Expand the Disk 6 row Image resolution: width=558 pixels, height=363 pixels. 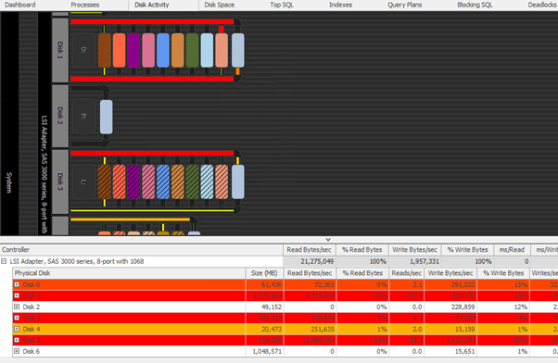17,351
